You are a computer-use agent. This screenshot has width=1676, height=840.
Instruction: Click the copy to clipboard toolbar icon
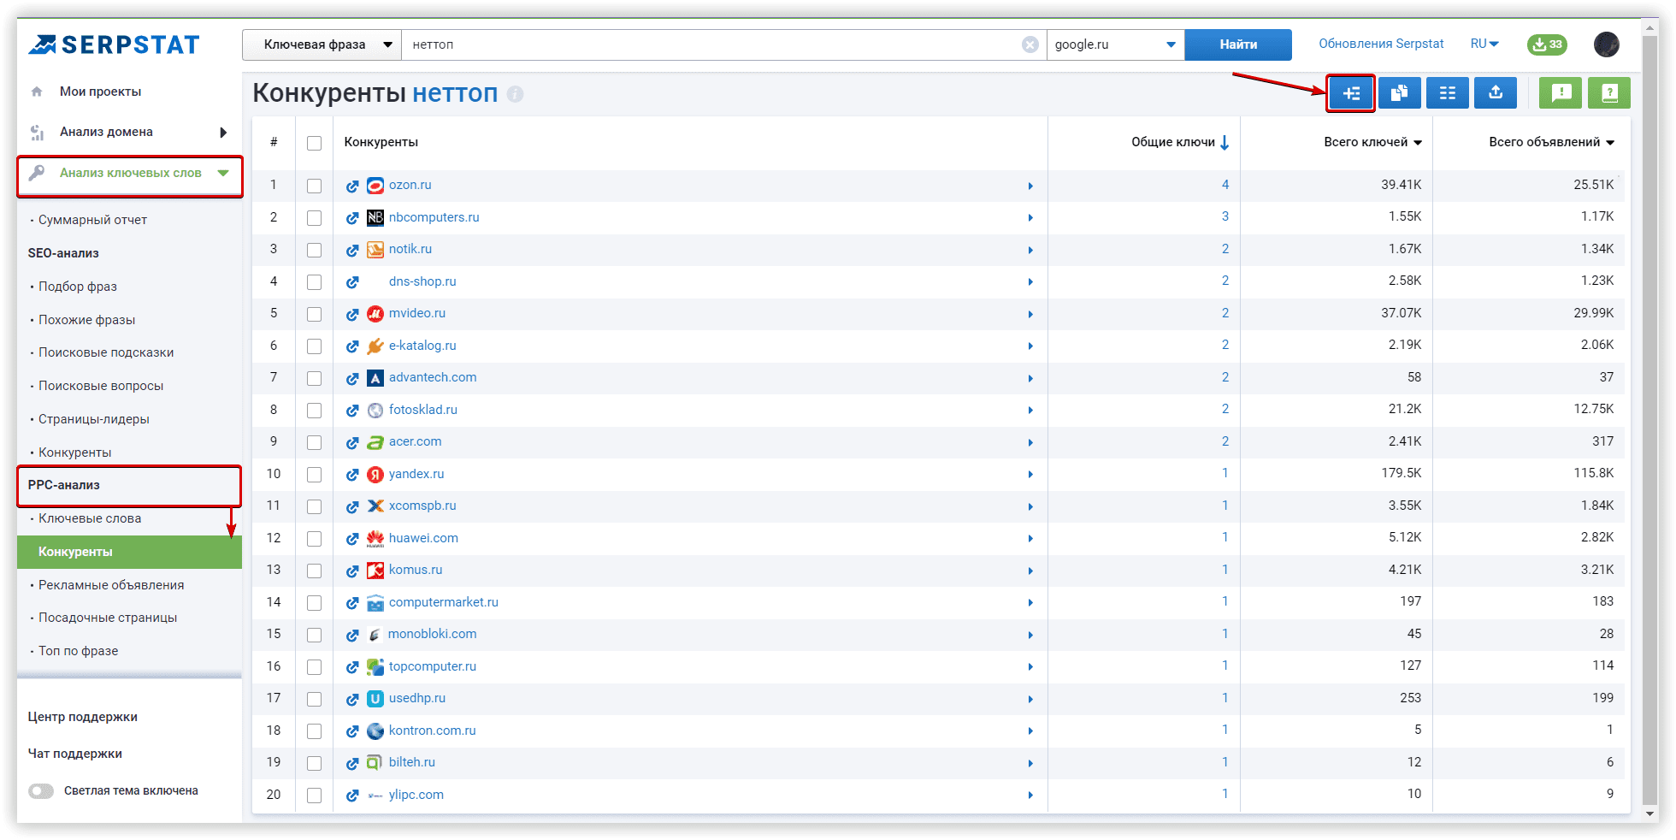pos(1400,93)
